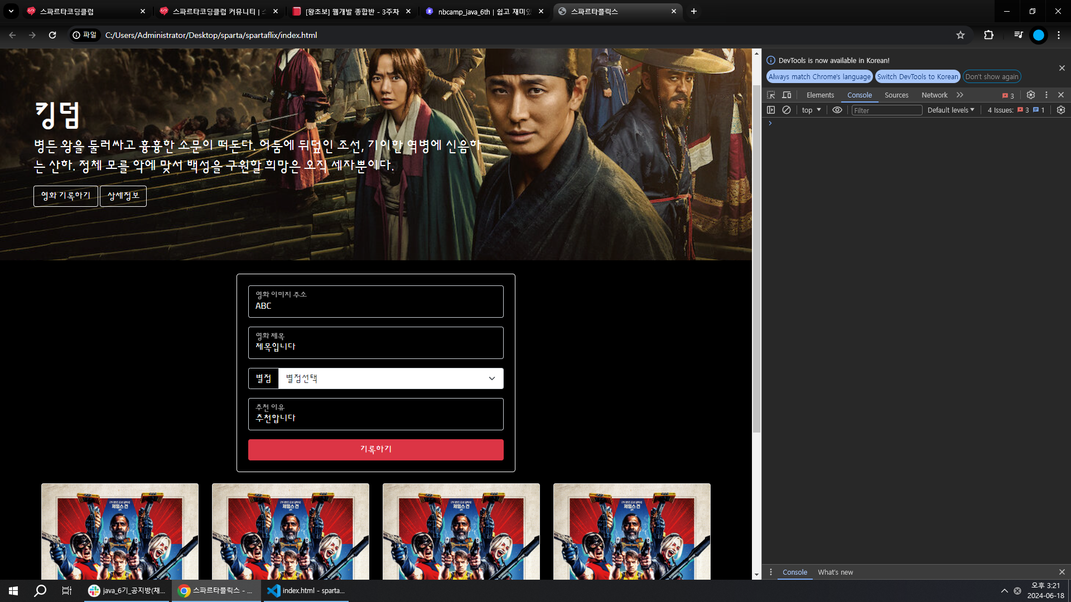Expand more DevTools tabs chevron
This screenshot has width=1071, height=602.
tap(960, 95)
